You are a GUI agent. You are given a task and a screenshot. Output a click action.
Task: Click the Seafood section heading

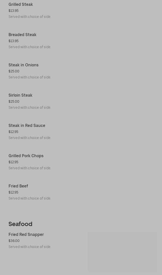[20, 224]
